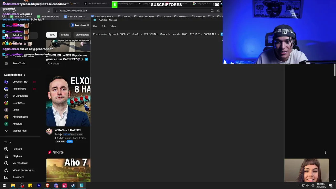Open the IDEAS STREAM'S bookmark
The image size is (336, 189).
point(75,17)
